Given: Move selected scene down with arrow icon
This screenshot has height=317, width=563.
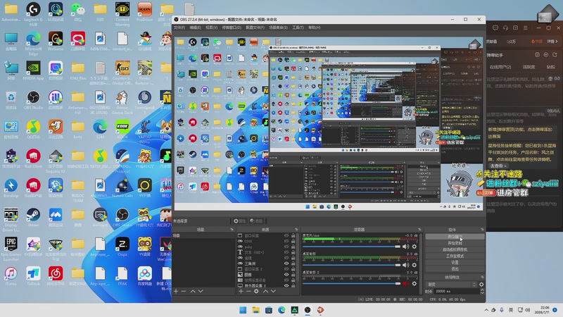Looking at the screenshot, I should pos(201,291).
